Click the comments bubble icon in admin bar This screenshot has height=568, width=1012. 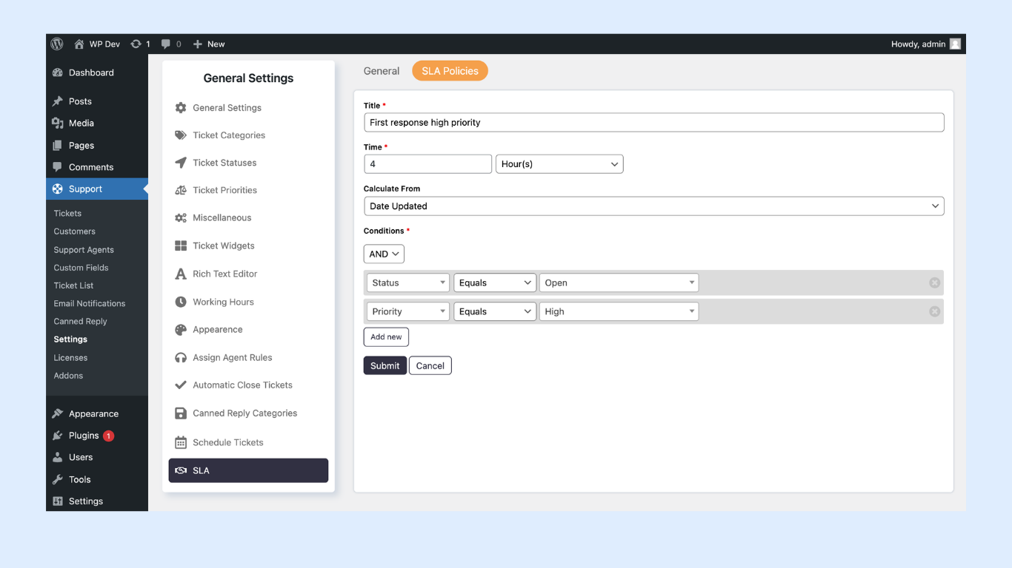[166, 44]
